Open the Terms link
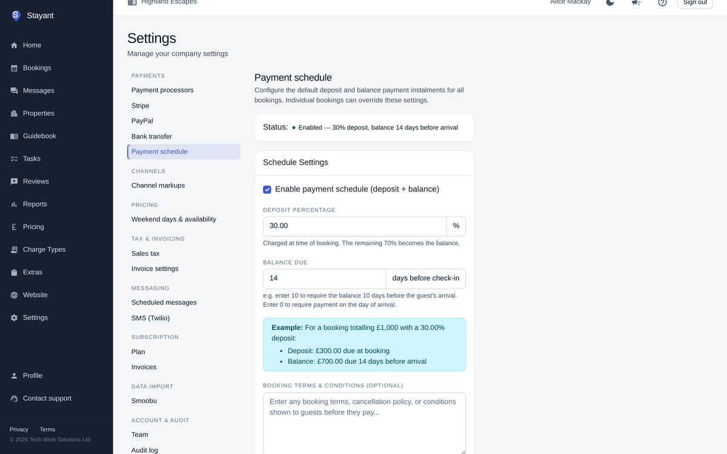 click(x=47, y=429)
